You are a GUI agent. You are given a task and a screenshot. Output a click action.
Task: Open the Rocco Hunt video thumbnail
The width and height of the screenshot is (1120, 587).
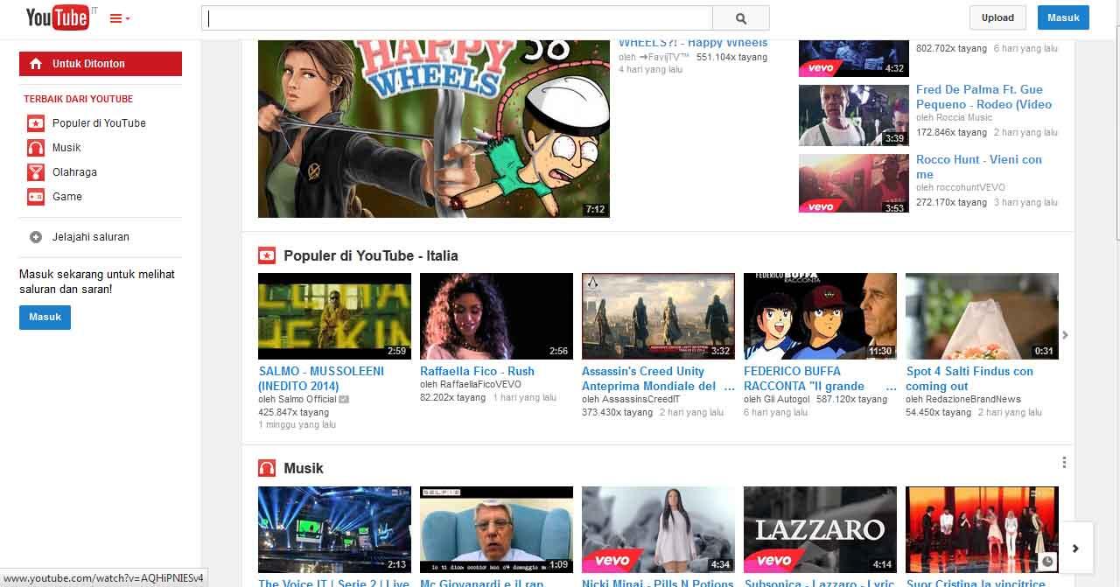click(x=853, y=184)
